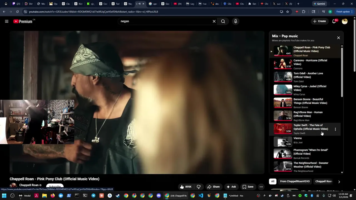Dislike the video with thumbs down
Image resolution: width=356 pixels, height=200 pixels.
click(199, 187)
